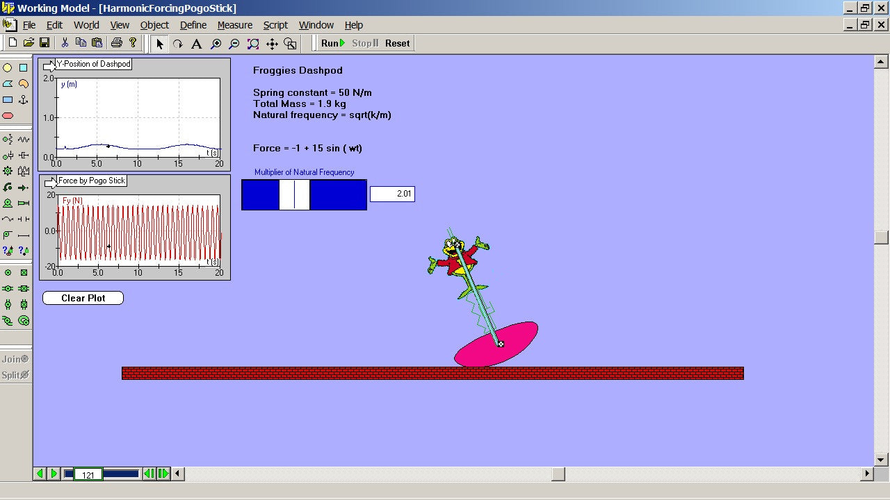Select the Circle body tool
This screenshot has width=890, height=500.
(8, 68)
